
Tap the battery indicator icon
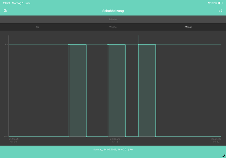click(x=220, y=3)
